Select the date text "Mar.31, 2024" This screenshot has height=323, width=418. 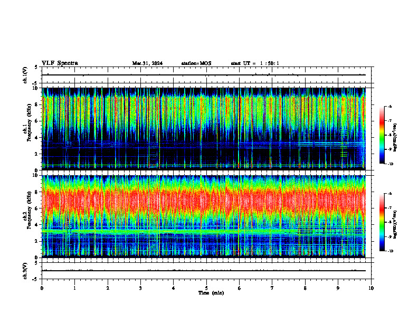pyautogui.click(x=147, y=63)
